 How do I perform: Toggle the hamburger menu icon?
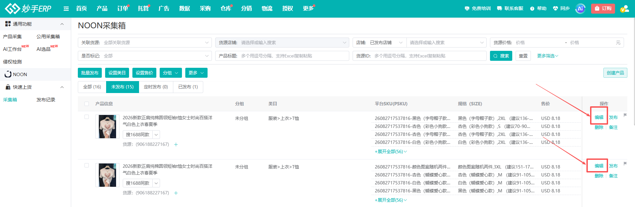click(x=66, y=9)
